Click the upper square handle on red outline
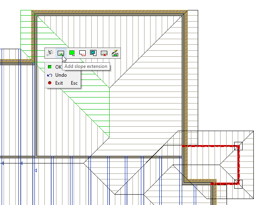259x205 pixels. point(238,146)
